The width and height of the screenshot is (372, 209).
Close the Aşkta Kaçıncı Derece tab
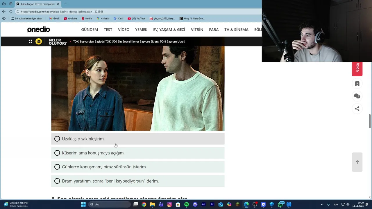point(58,4)
